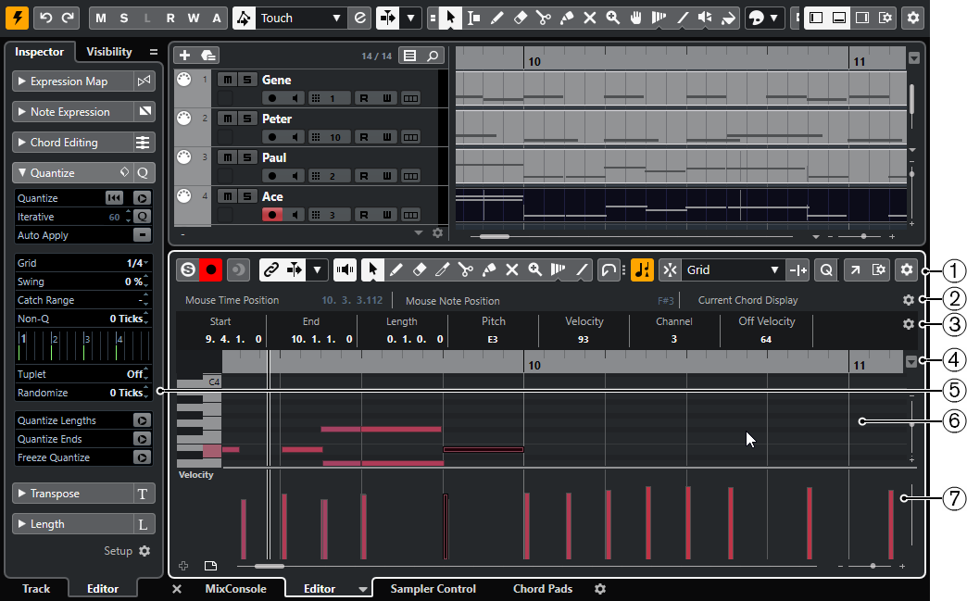
Task: Expand the Chord Editing section
Action: click(x=21, y=143)
